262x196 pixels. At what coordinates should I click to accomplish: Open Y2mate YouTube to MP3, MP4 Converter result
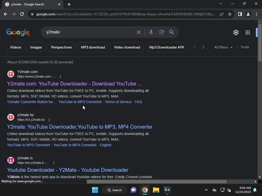tap(80, 127)
